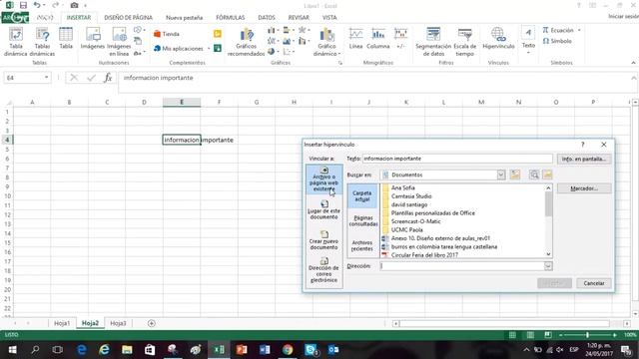The width and height of the screenshot is (639, 359).
Task: Open the Mis aplicaciones dropdown arrow
Action: (209, 49)
